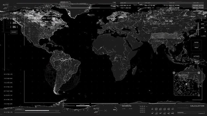207x116 pixels.
Task: Click the 603 value on the right panel
Action: (x=202, y=28)
